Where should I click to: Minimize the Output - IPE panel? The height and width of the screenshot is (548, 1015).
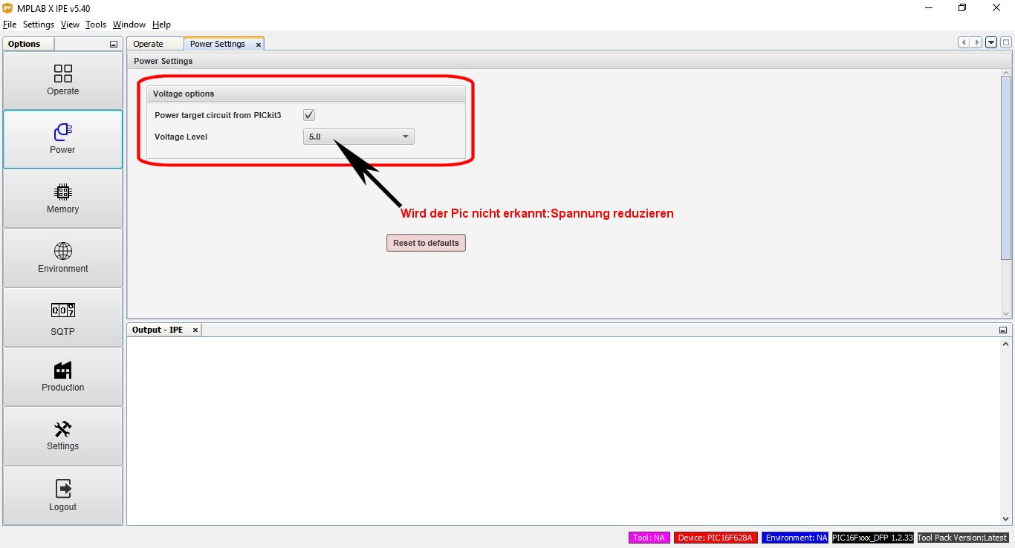coord(1003,330)
